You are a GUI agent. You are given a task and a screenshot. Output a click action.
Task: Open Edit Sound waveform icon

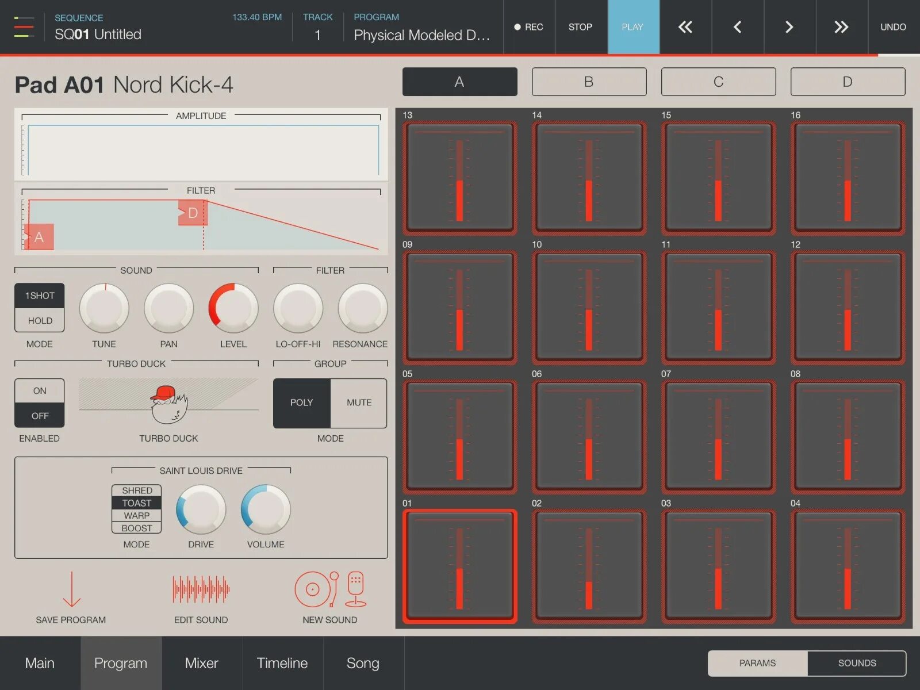click(x=201, y=589)
